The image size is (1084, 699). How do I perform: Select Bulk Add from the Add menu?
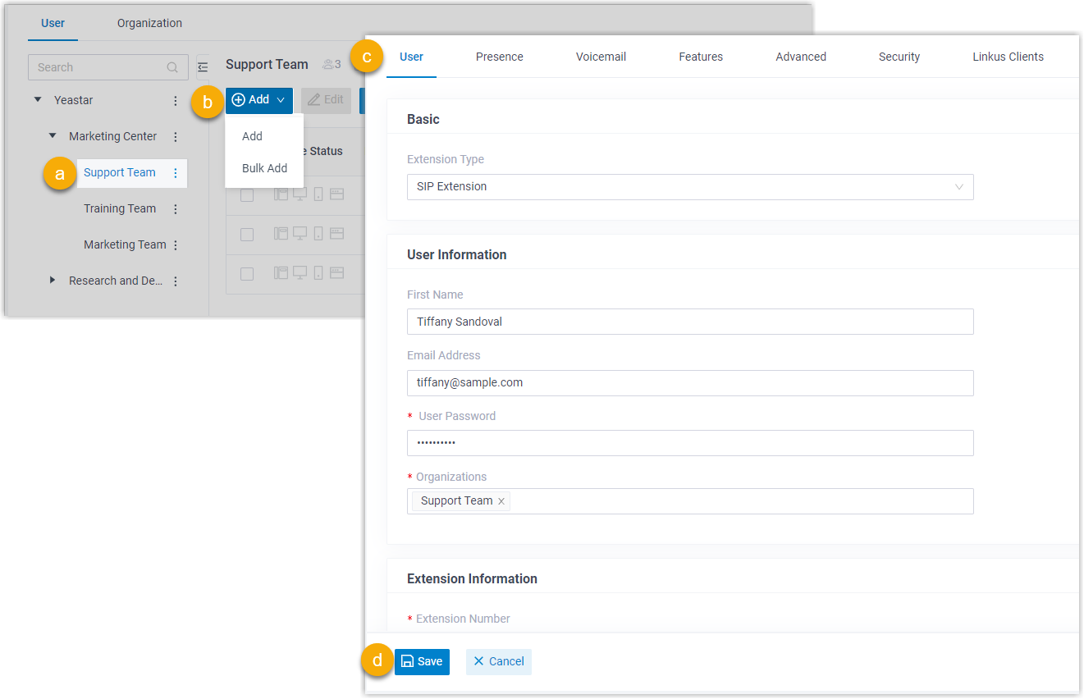point(263,168)
